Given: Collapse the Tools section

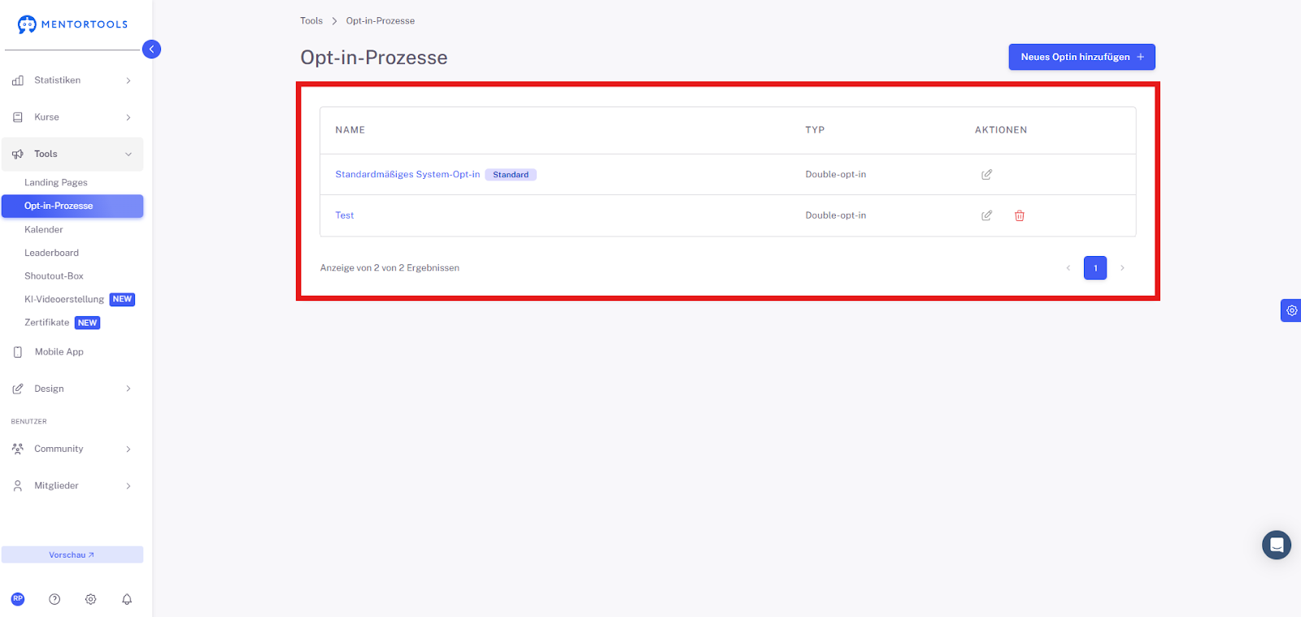Looking at the screenshot, I should [x=72, y=154].
